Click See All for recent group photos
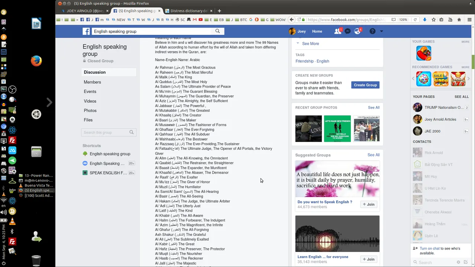The width and height of the screenshot is (475, 267). click(374, 108)
